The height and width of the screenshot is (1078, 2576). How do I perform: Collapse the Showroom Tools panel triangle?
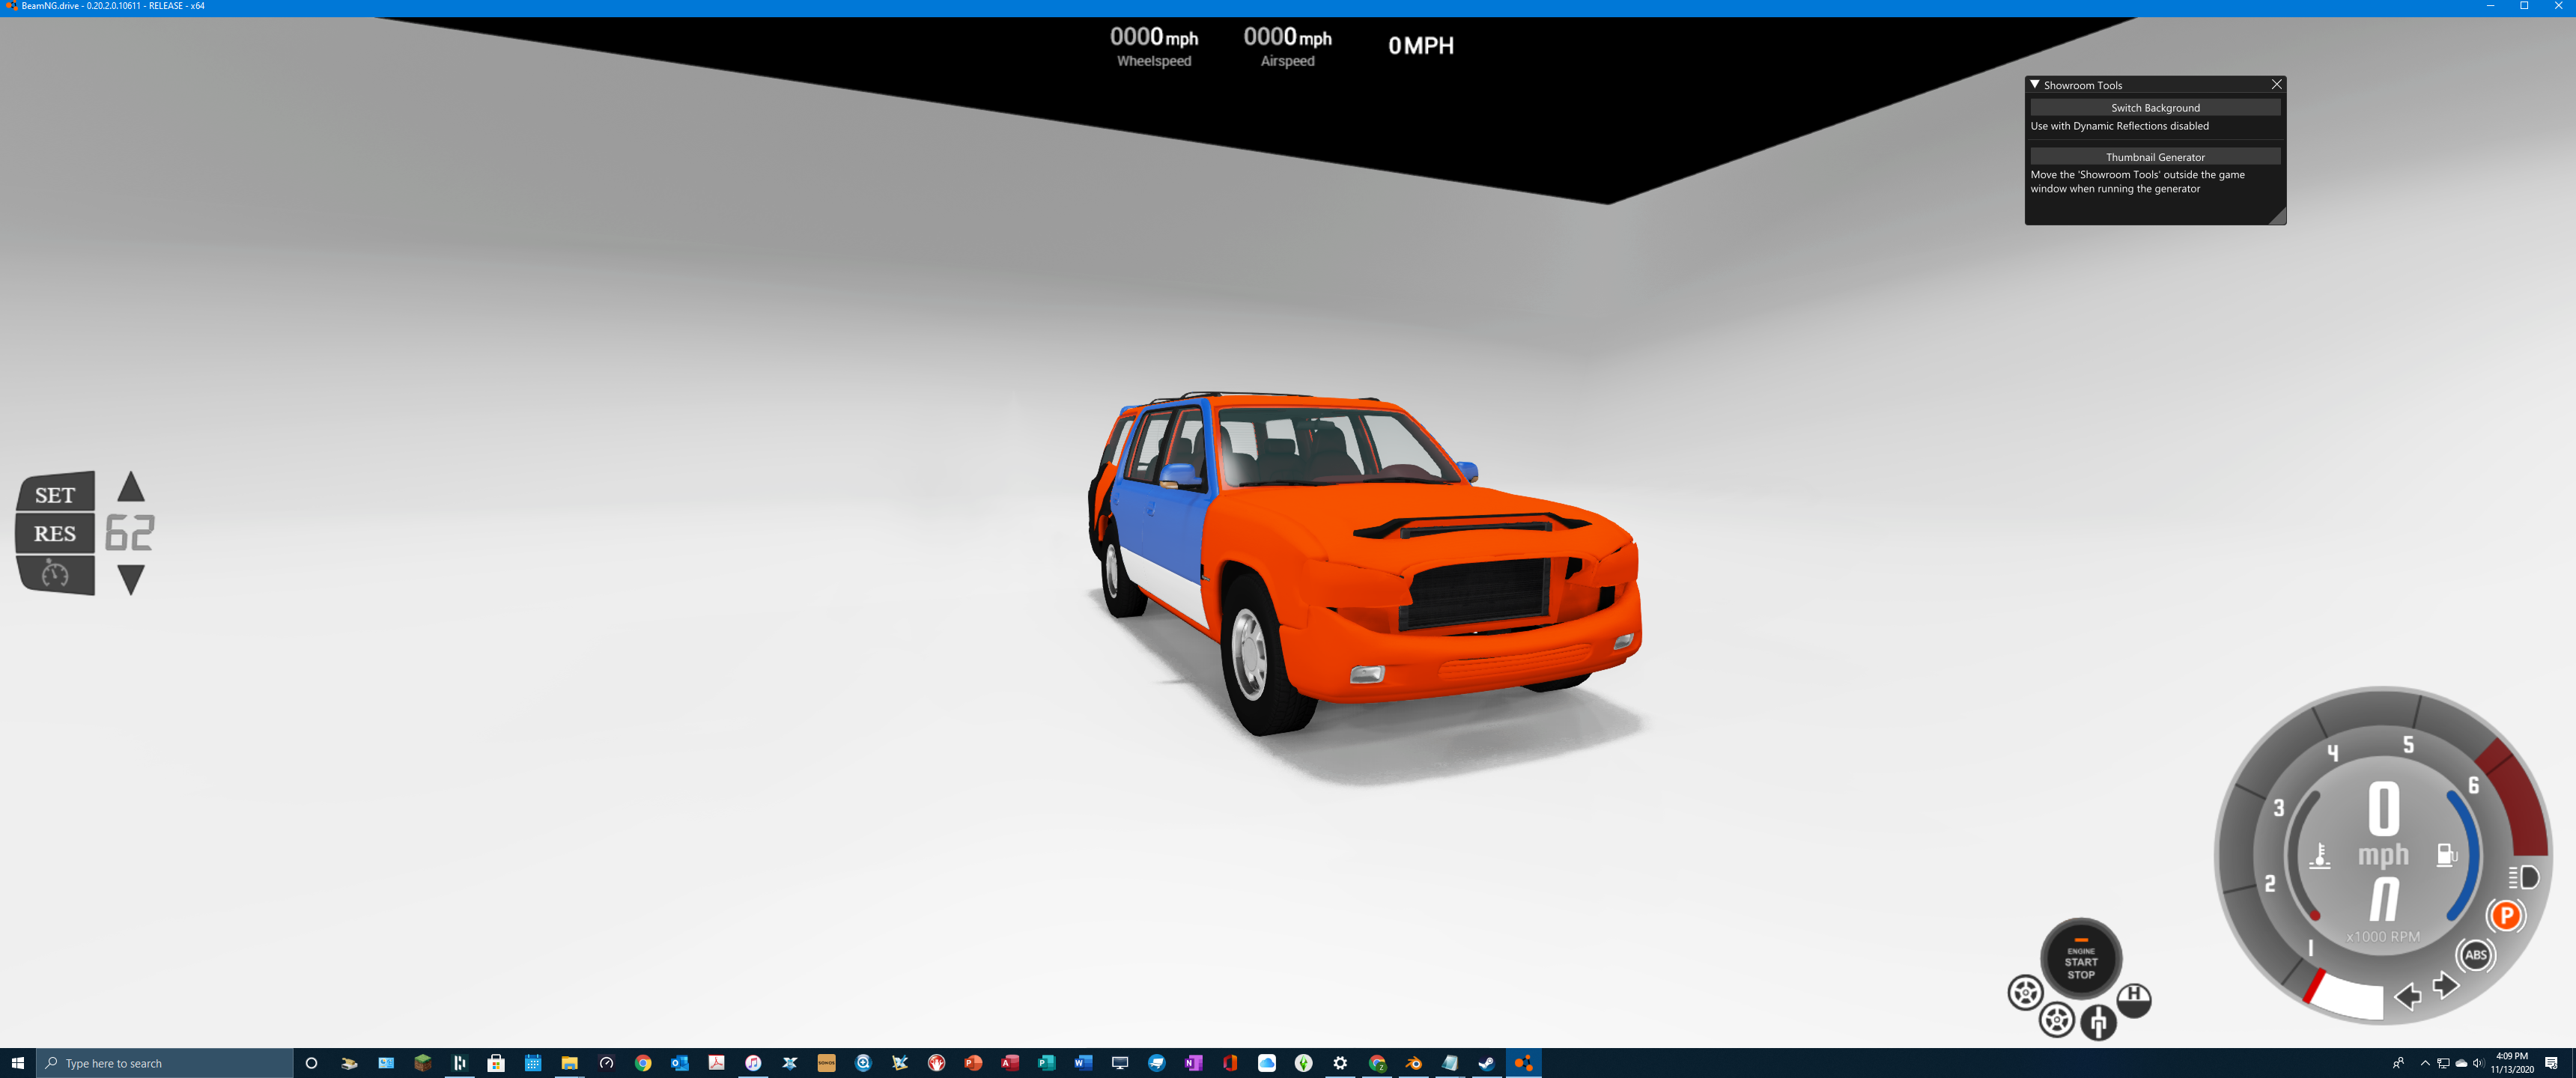(x=2035, y=85)
